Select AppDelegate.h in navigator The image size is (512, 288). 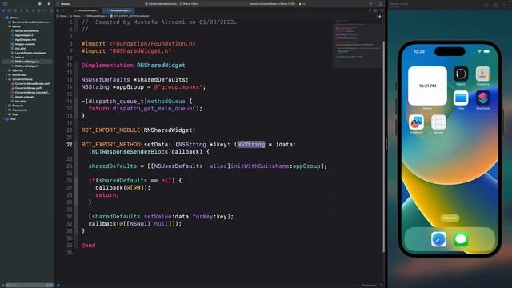tap(24, 35)
